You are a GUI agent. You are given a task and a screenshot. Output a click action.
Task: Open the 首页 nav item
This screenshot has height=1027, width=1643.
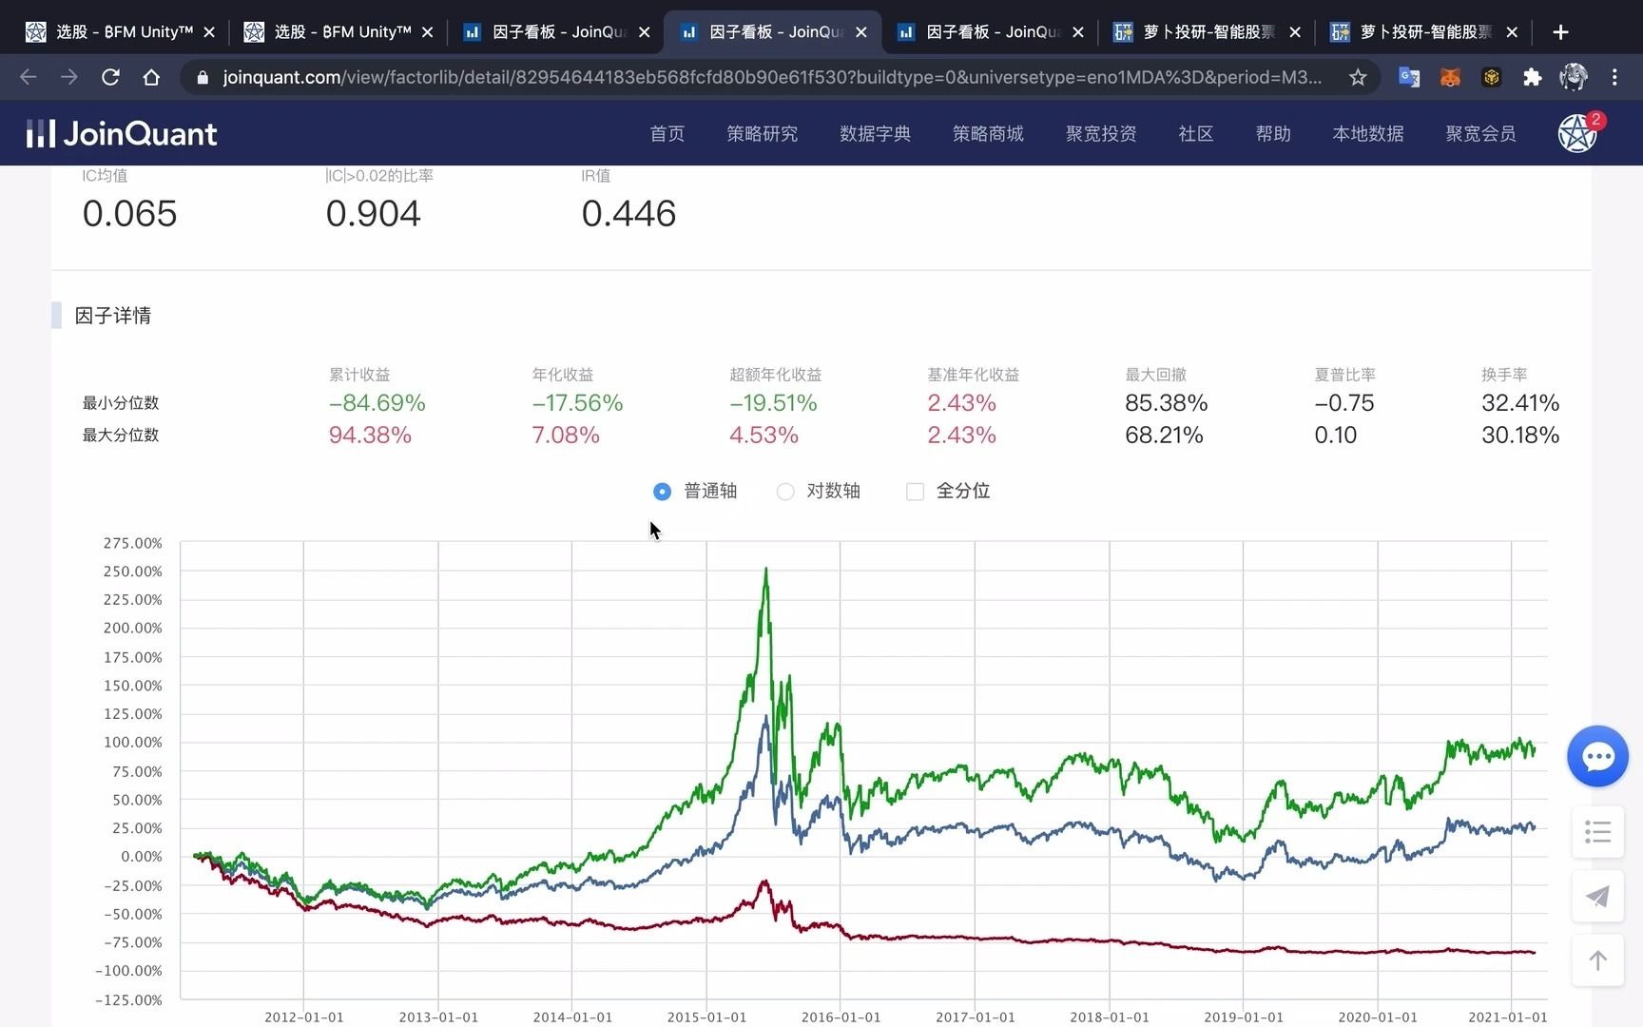coord(667,134)
